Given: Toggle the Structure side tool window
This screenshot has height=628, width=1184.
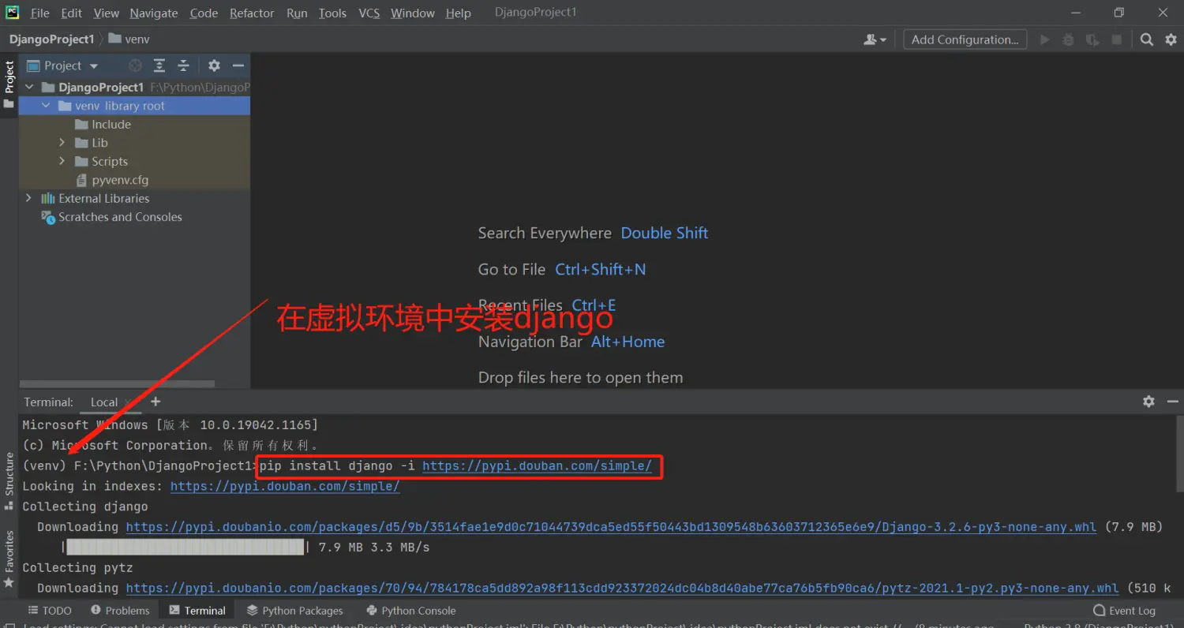Looking at the screenshot, I should pyautogui.click(x=9, y=479).
